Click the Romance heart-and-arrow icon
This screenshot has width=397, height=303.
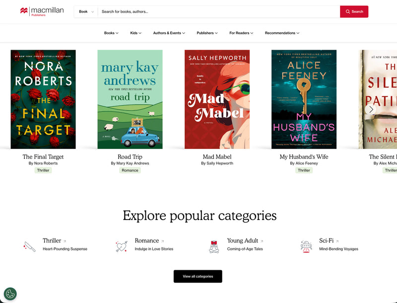[x=121, y=246]
